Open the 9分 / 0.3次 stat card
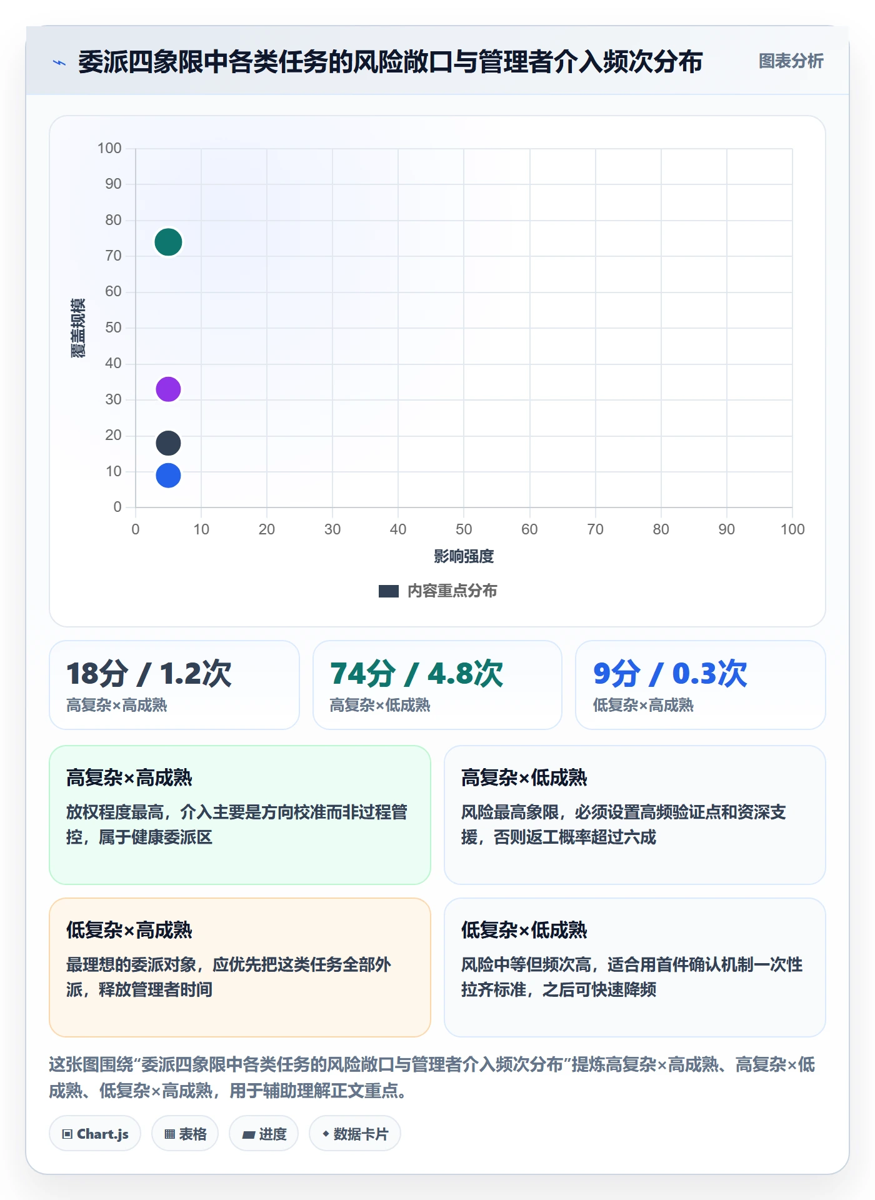Viewport: 875px width, 1200px height. click(701, 685)
